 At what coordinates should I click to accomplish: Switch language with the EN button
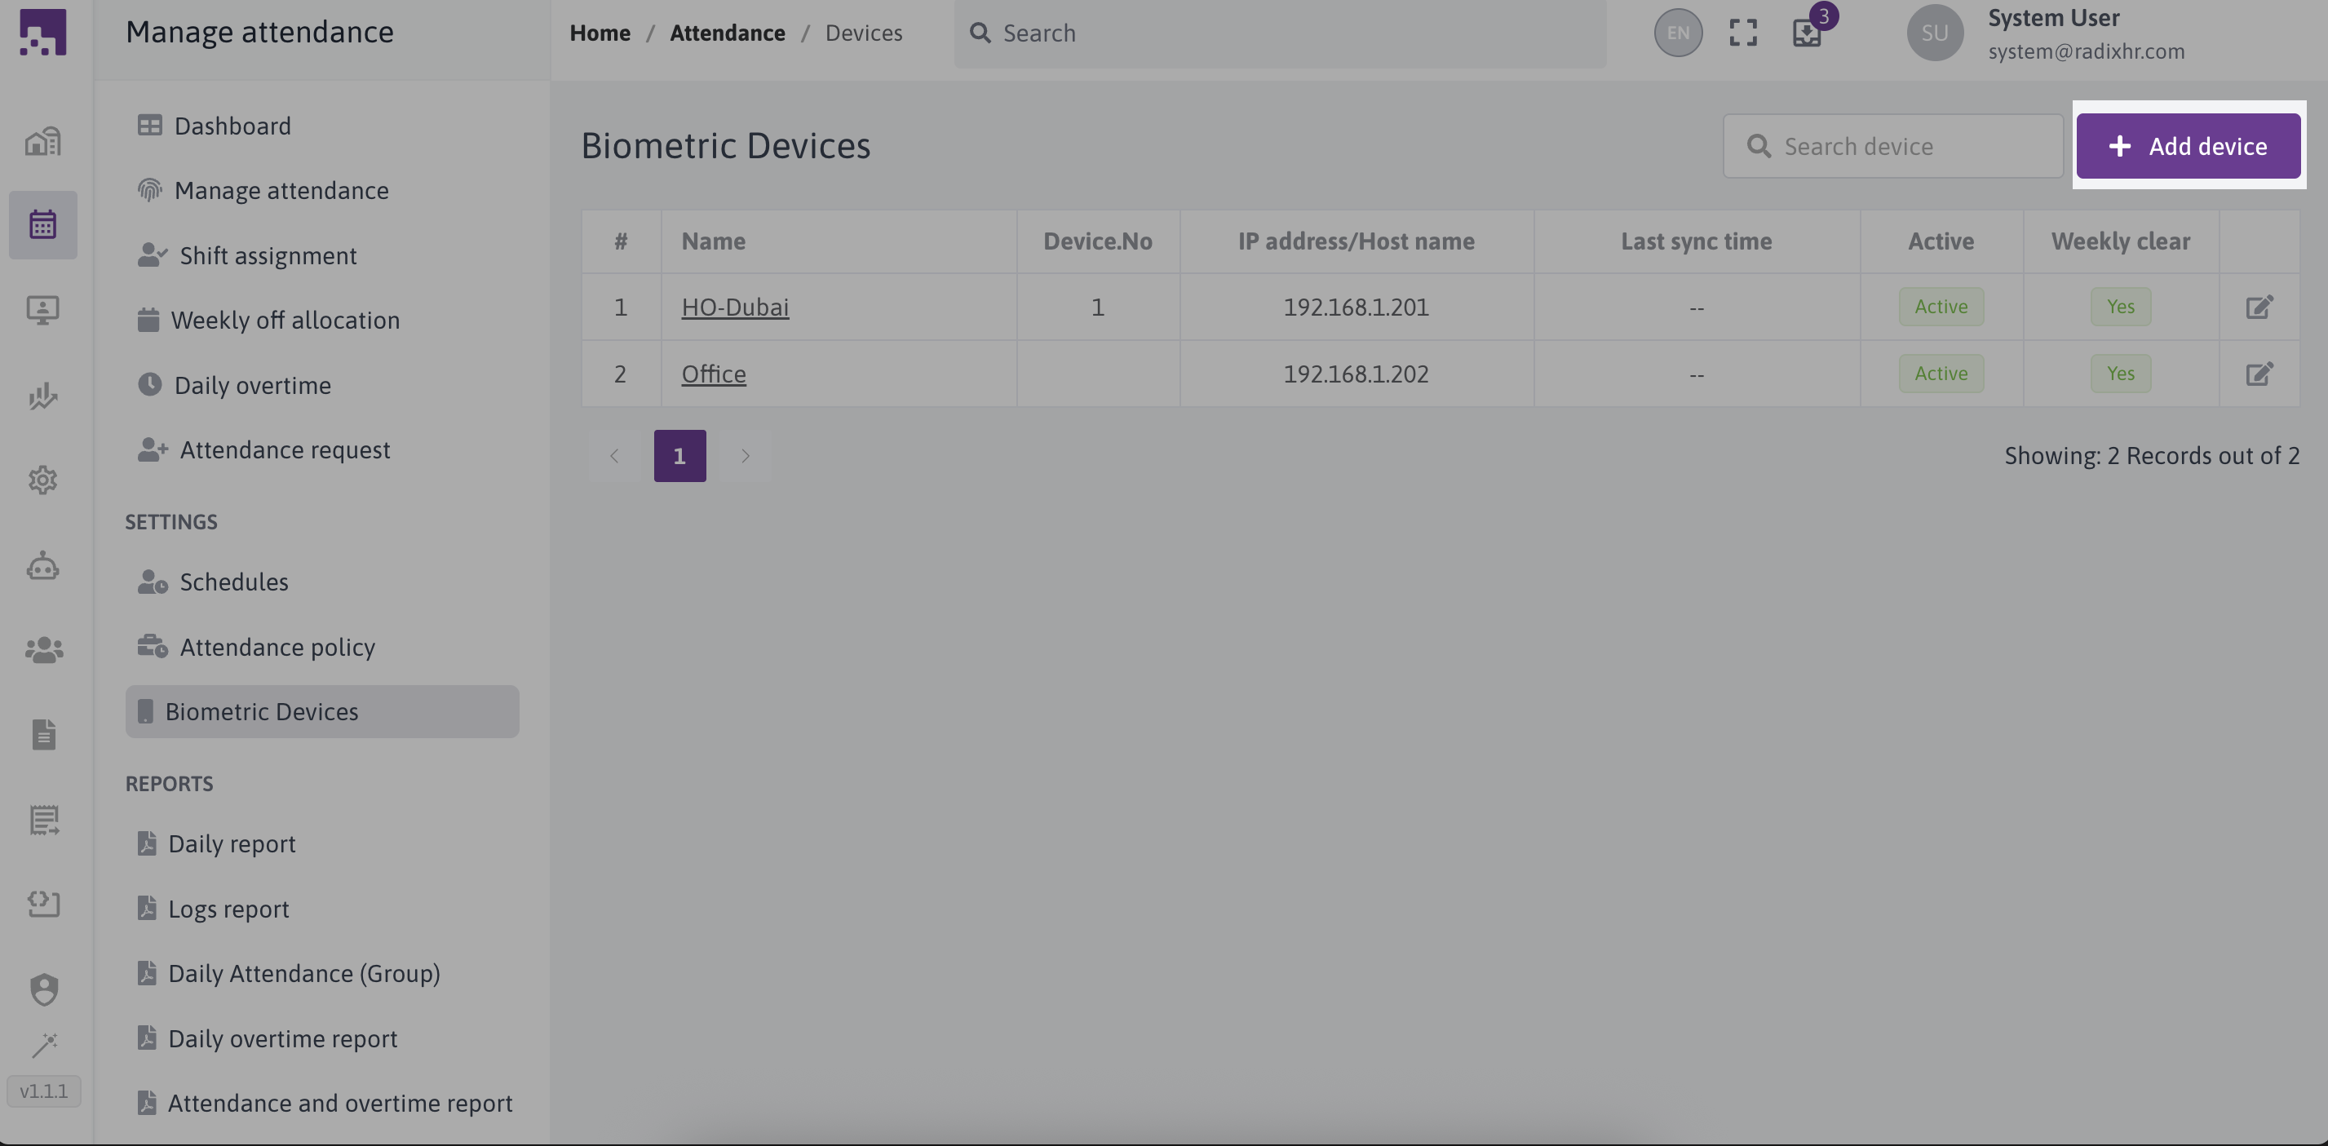(1677, 33)
